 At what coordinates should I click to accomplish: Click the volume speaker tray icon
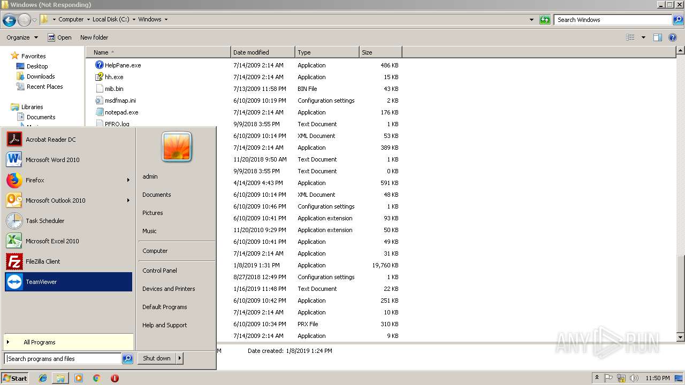(x=634, y=378)
